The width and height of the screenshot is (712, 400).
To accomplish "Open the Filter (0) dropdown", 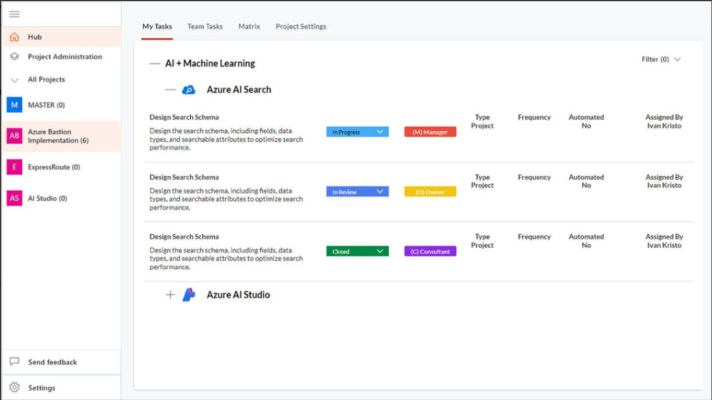I will (x=661, y=59).
